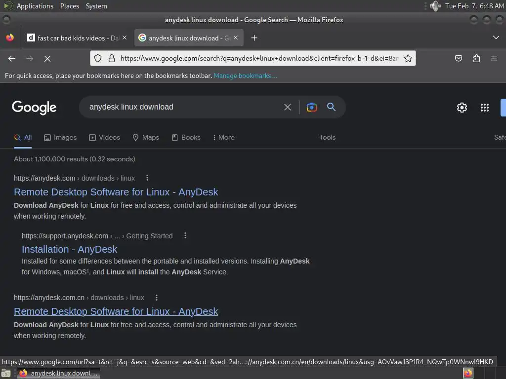
Task: Open 'Installation - AnyDesk' result
Action: point(69,249)
